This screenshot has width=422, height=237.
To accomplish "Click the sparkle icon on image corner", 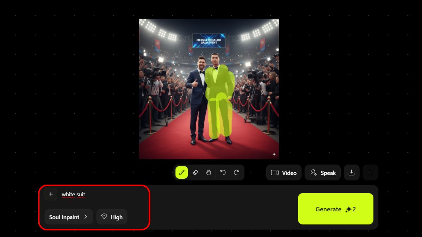I will click(x=274, y=154).
